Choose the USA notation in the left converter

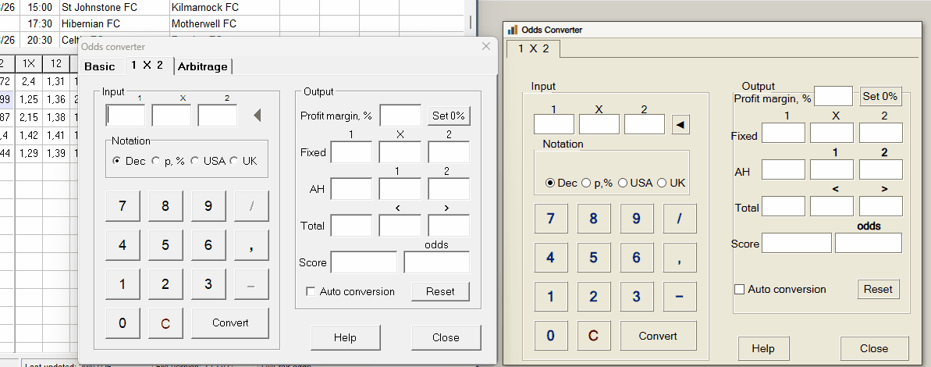[208, 161]
